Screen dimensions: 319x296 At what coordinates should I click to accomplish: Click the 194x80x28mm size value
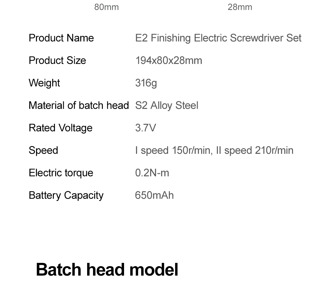coord(169,61)
